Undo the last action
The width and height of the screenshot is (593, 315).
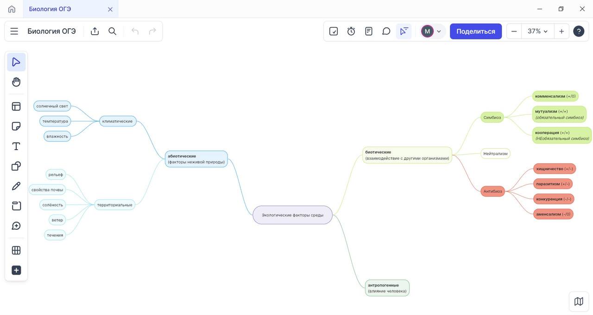tap(135, 31)
